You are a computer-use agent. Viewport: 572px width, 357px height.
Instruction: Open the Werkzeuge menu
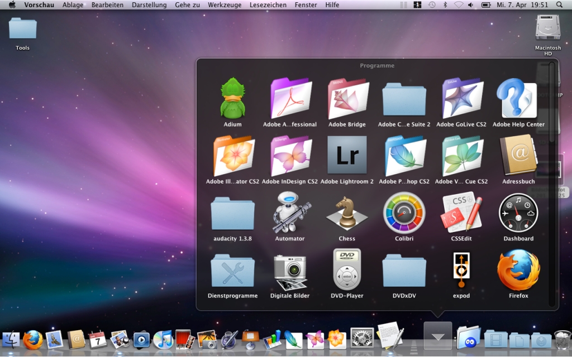(225, 4)
